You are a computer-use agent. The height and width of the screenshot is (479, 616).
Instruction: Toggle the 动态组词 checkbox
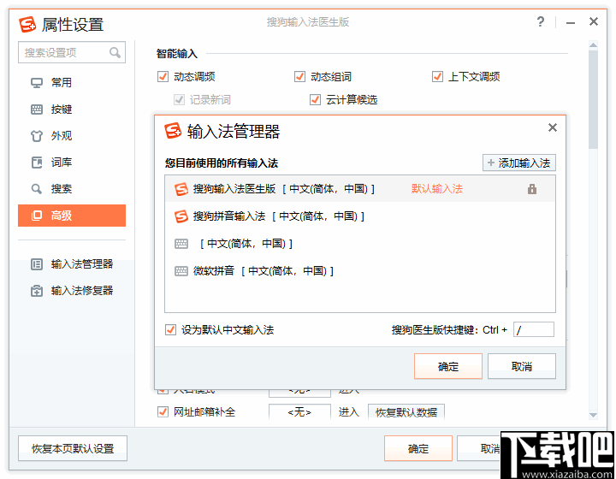point(299,77)
